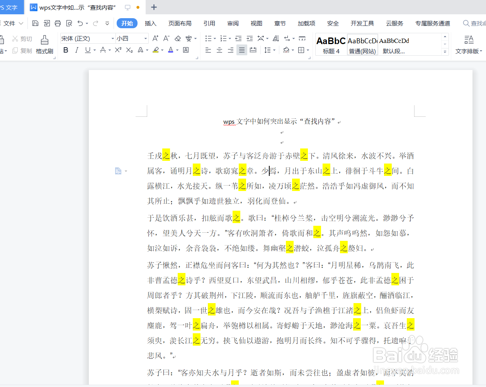Switch to the 页面布局 tab
The image size is (486, 387).
coord(180,24)
